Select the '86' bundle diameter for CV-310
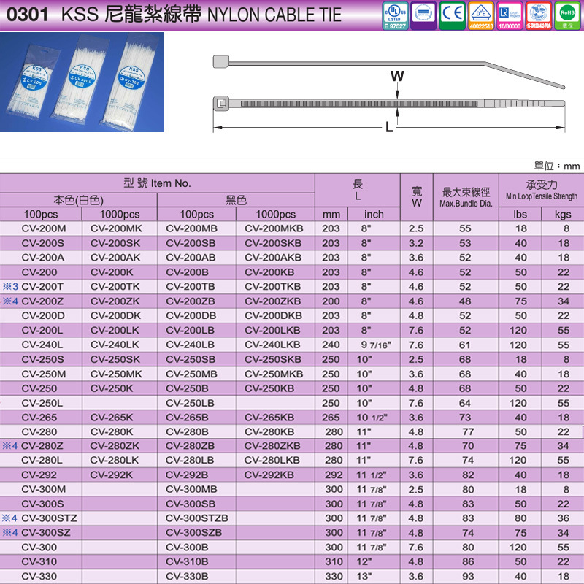Image resolution: width=584 pixels, height=584 pixels. point(468,561)
